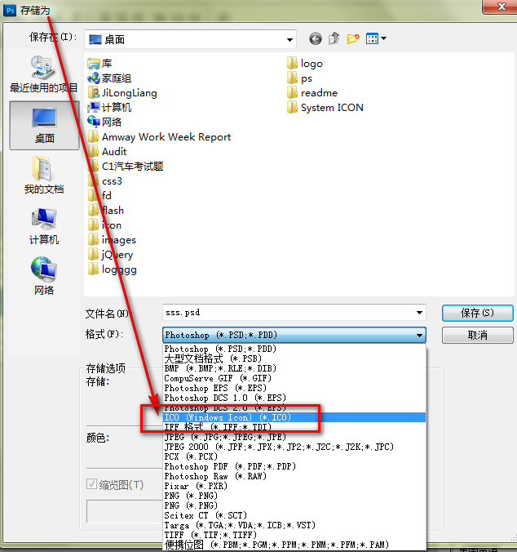This screenshot has height=552, width=517.
Task: Choose Photoshop PDF format
Action: coord(294,466)
